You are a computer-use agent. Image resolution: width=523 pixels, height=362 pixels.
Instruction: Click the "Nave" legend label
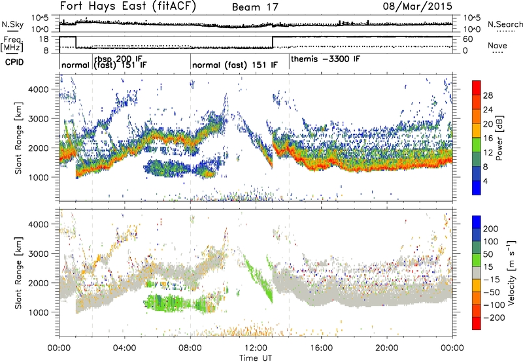498,46
